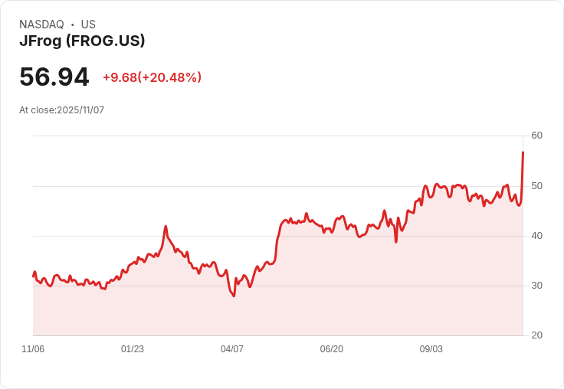
Task: Click the 60 y-axis price label
Action: (537, 136)
